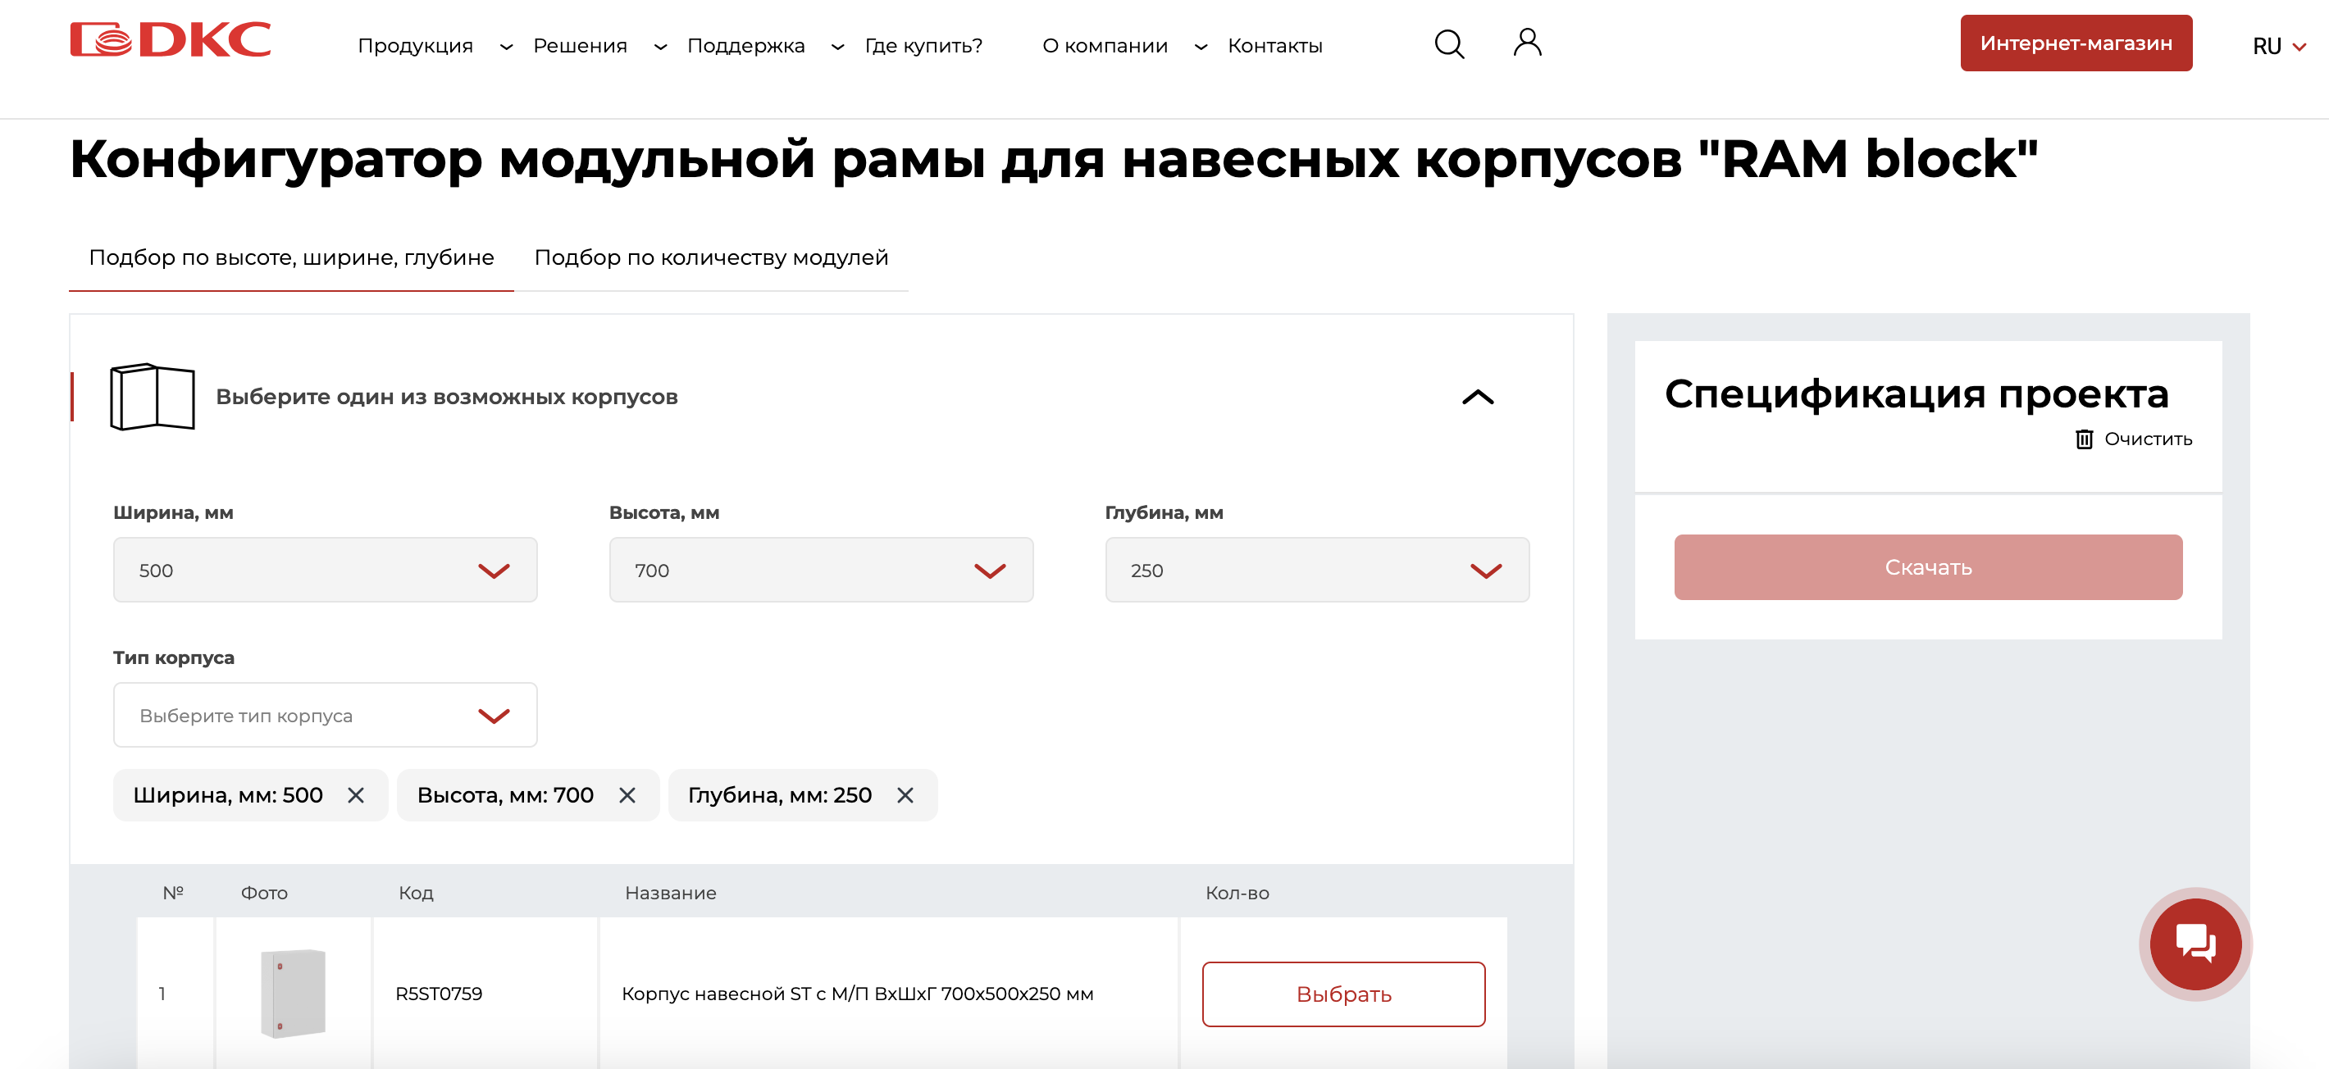
Task: Remove the Глубина, мм: 250 filter chip
Action: coord(905,795)
